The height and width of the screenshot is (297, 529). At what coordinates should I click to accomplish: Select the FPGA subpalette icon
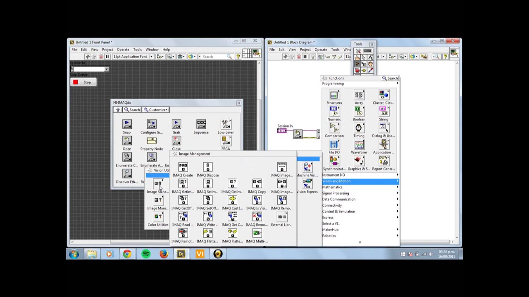click(226, 141)
